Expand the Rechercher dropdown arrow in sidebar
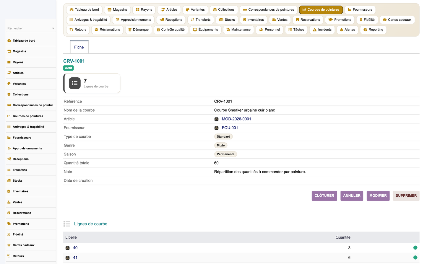The image size is (427, 264). pyautogui.click(x=53, y=29)
